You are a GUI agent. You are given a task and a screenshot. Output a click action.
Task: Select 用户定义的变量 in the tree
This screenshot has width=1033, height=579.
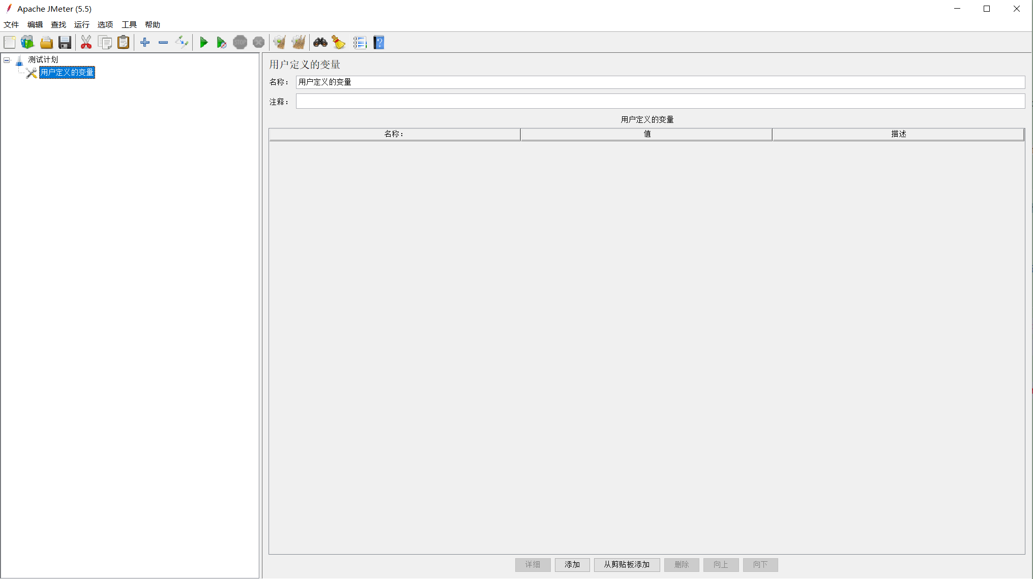67,73
